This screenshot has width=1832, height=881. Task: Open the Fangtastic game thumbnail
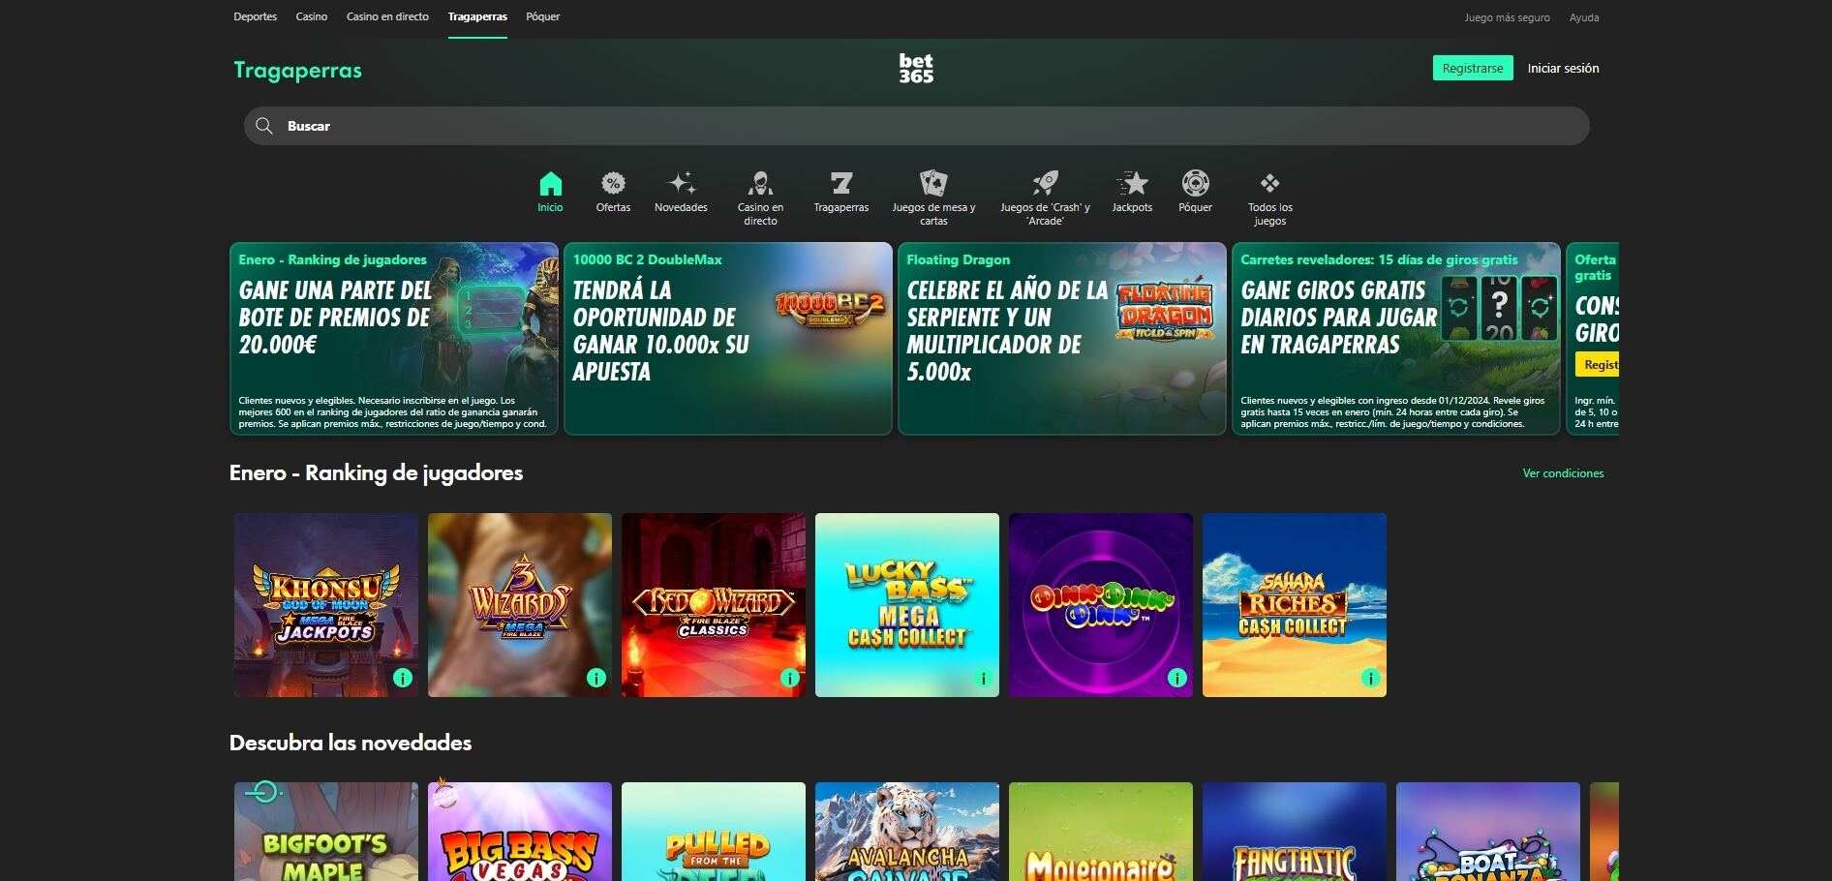(x=1295, y=833)
